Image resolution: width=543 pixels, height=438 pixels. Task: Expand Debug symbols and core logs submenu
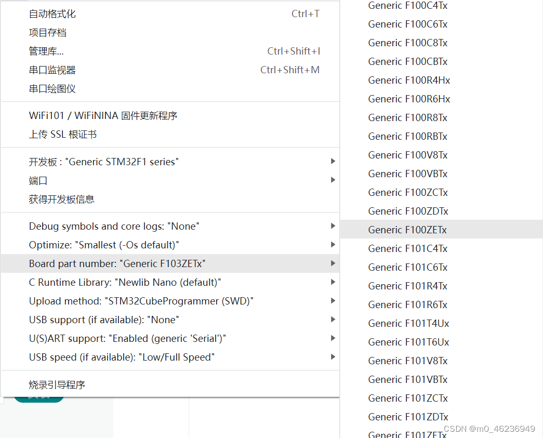(x=170, y=226)
